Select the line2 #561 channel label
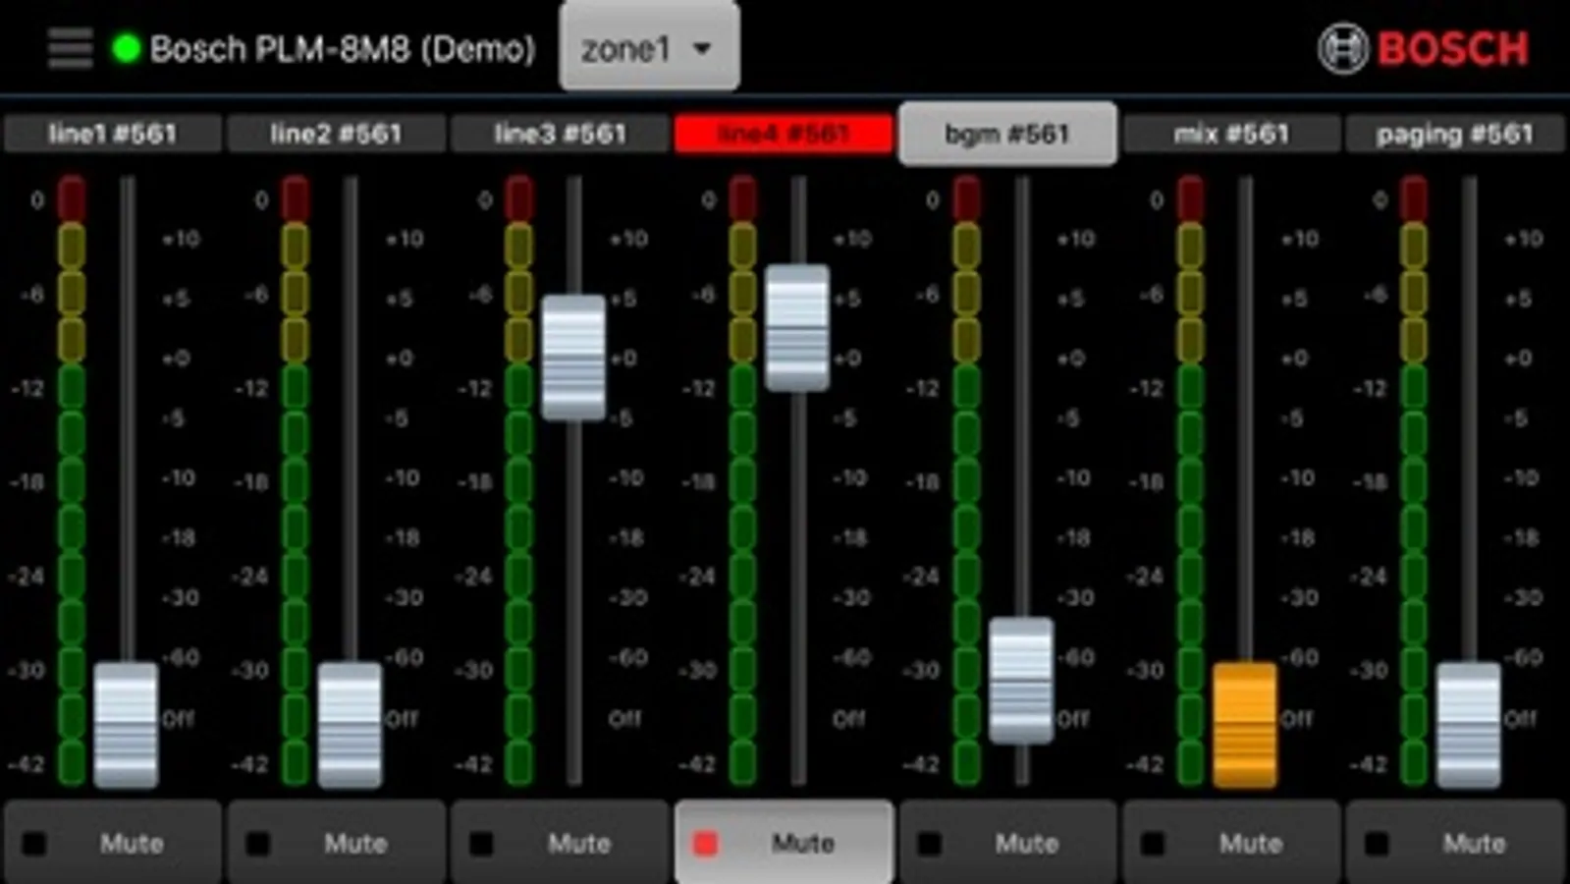 click(337, 134)
